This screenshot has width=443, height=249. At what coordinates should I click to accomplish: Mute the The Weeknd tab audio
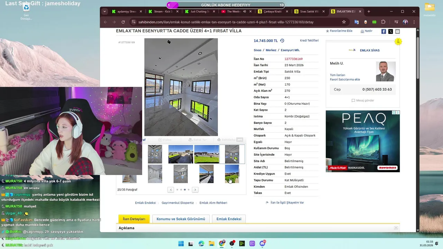tap(245, 11)
